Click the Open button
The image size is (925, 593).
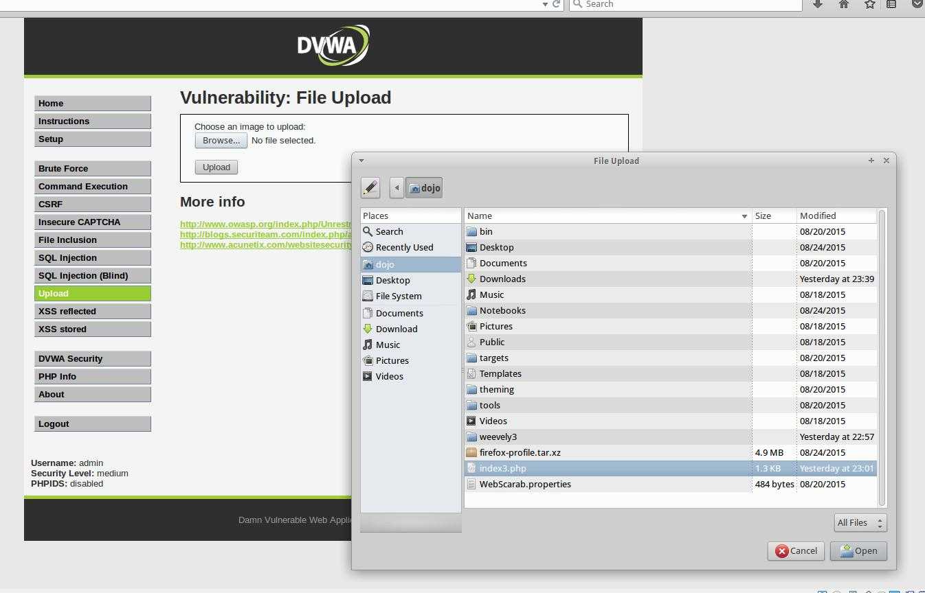coord(858,551)
